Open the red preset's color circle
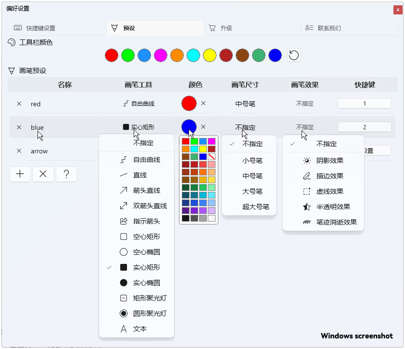 tap(189, 103)
